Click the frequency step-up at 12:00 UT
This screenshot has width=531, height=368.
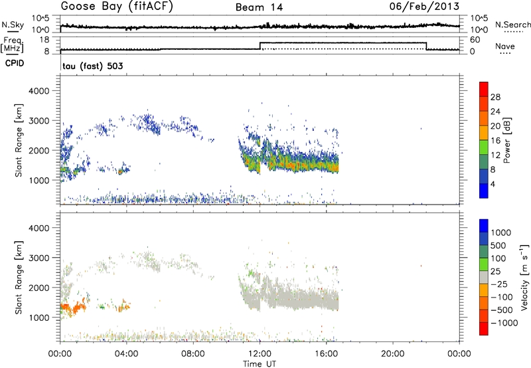(260, 46)
